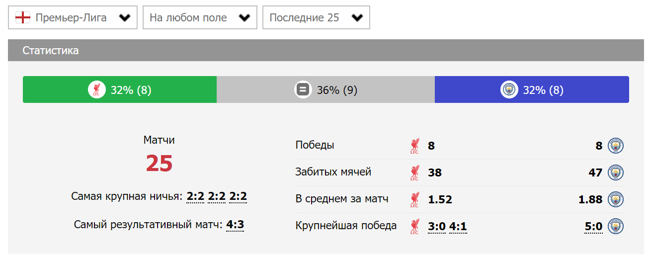Open Manchester City's 5:0 biggest win link
Screen dimensions: 650x259
[593, 227]
